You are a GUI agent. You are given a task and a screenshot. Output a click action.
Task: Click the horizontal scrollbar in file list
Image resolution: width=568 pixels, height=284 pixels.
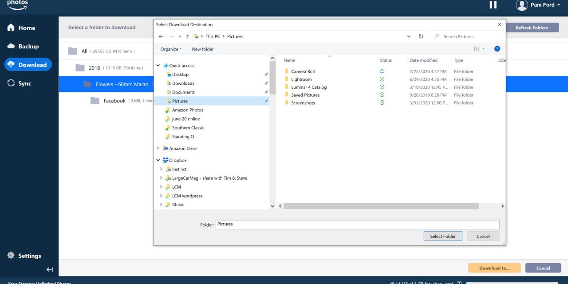click(x=381, y=206)
